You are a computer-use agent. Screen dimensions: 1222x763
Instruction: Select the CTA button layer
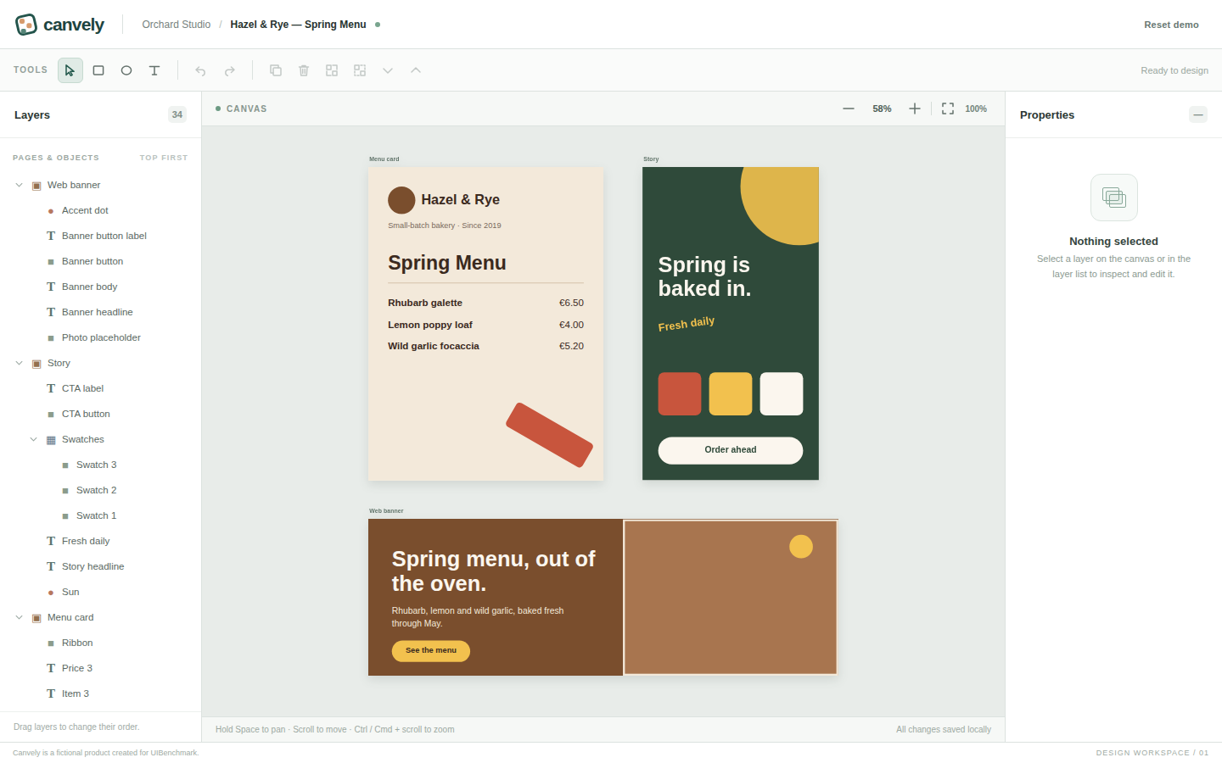(101, 414)
